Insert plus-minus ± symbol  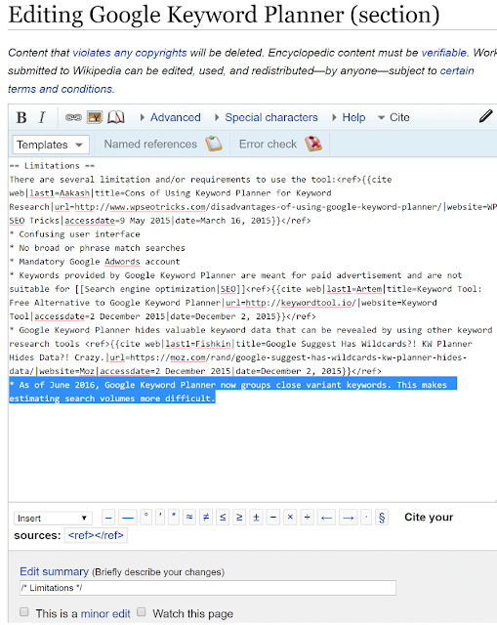tap(256, 518)
